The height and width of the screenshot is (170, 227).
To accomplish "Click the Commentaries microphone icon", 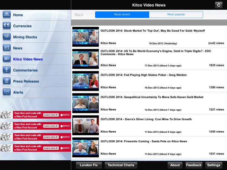I will tap(7, 70).
